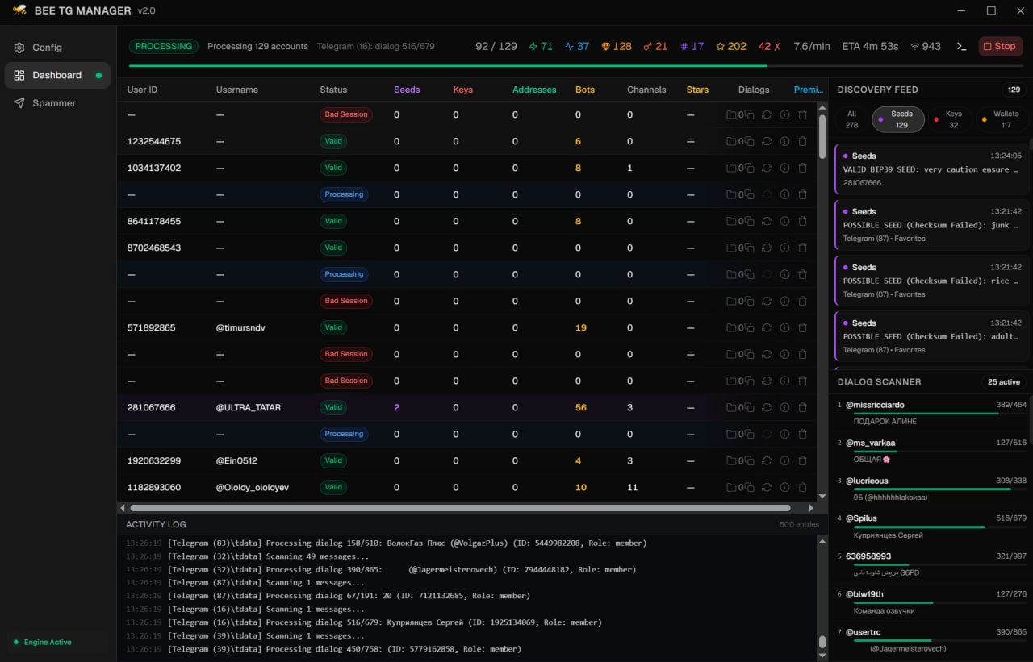Click the orange diamond stat showing 128

(617, 46)
